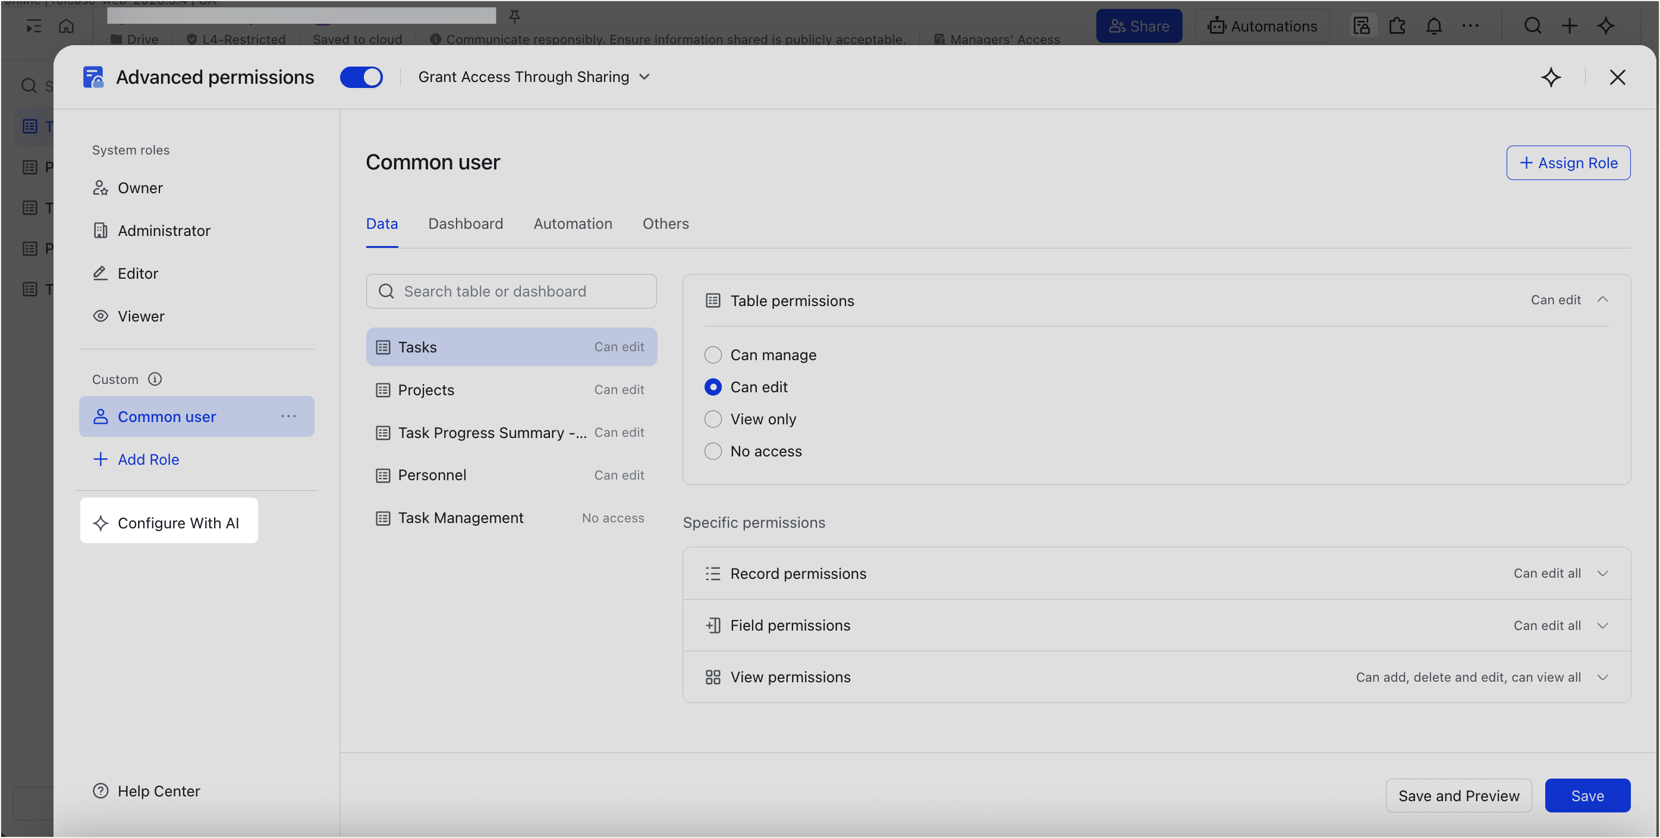This screenshot has width=1660, height=838.
Task: Expand the View permissions row
Action: [1156, 677]
